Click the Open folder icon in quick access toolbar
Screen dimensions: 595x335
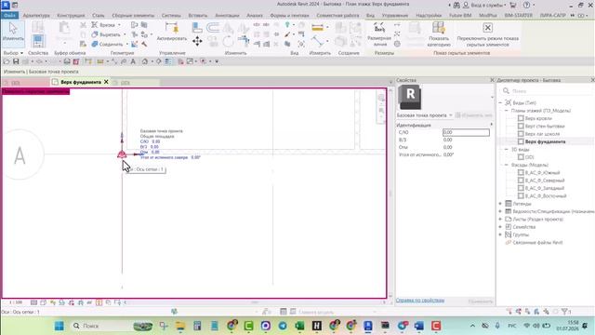(x=7, y=61)
